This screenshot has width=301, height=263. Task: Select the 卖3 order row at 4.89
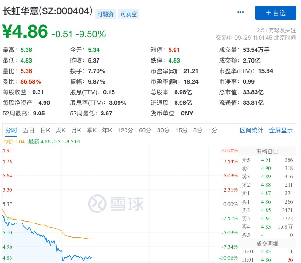pyautogui.click(x=267, y=177)
